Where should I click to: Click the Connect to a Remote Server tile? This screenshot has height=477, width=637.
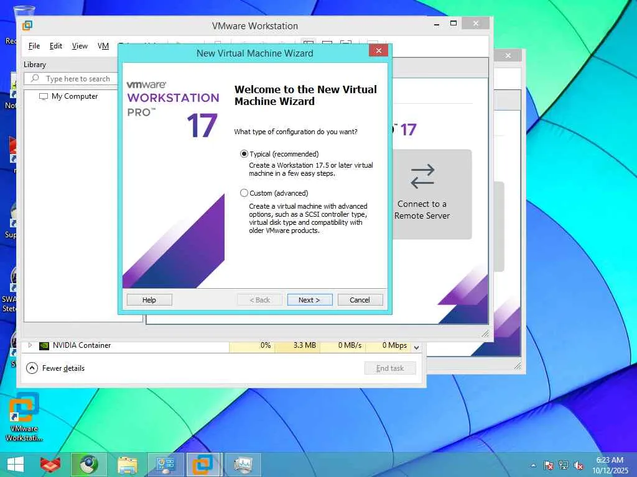pyautogui.click(x=432, y=194)
